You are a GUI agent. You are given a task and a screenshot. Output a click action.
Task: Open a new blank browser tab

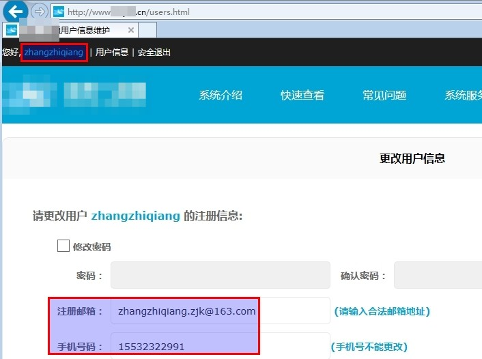click(x=148, y=30)
